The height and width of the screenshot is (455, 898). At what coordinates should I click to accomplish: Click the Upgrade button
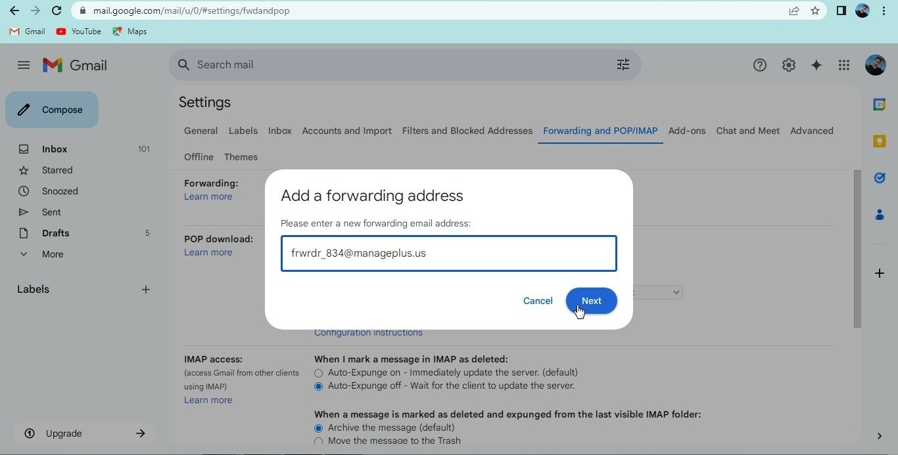(84, 433)
